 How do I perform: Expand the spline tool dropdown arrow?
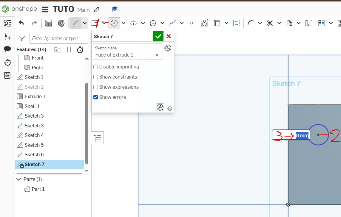tap(182, 23)
